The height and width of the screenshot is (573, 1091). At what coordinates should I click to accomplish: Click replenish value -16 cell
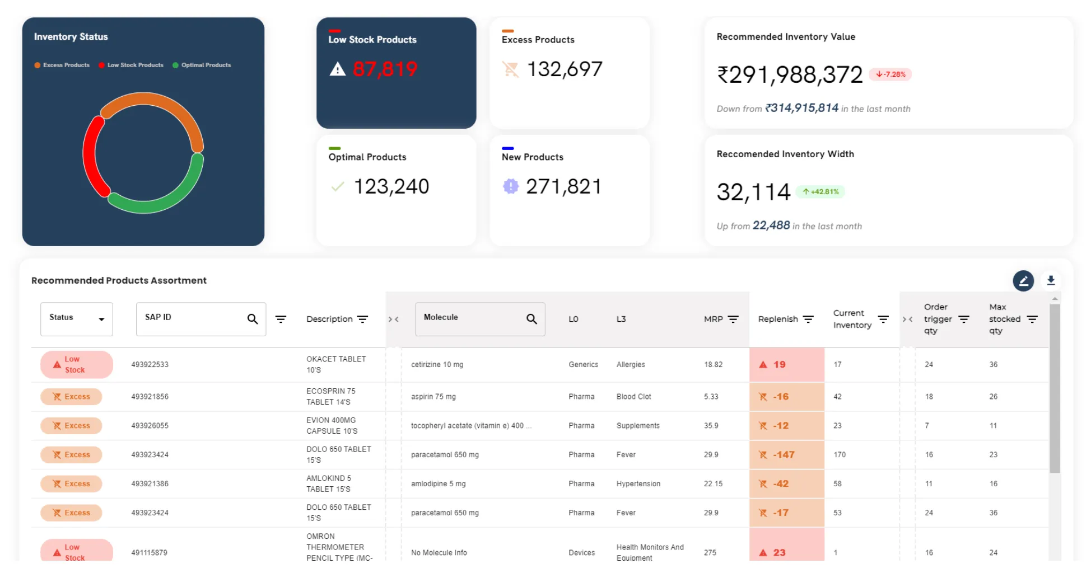coord(787,397)
